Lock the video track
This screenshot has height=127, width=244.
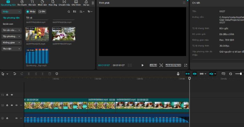(x=7, y=105)
